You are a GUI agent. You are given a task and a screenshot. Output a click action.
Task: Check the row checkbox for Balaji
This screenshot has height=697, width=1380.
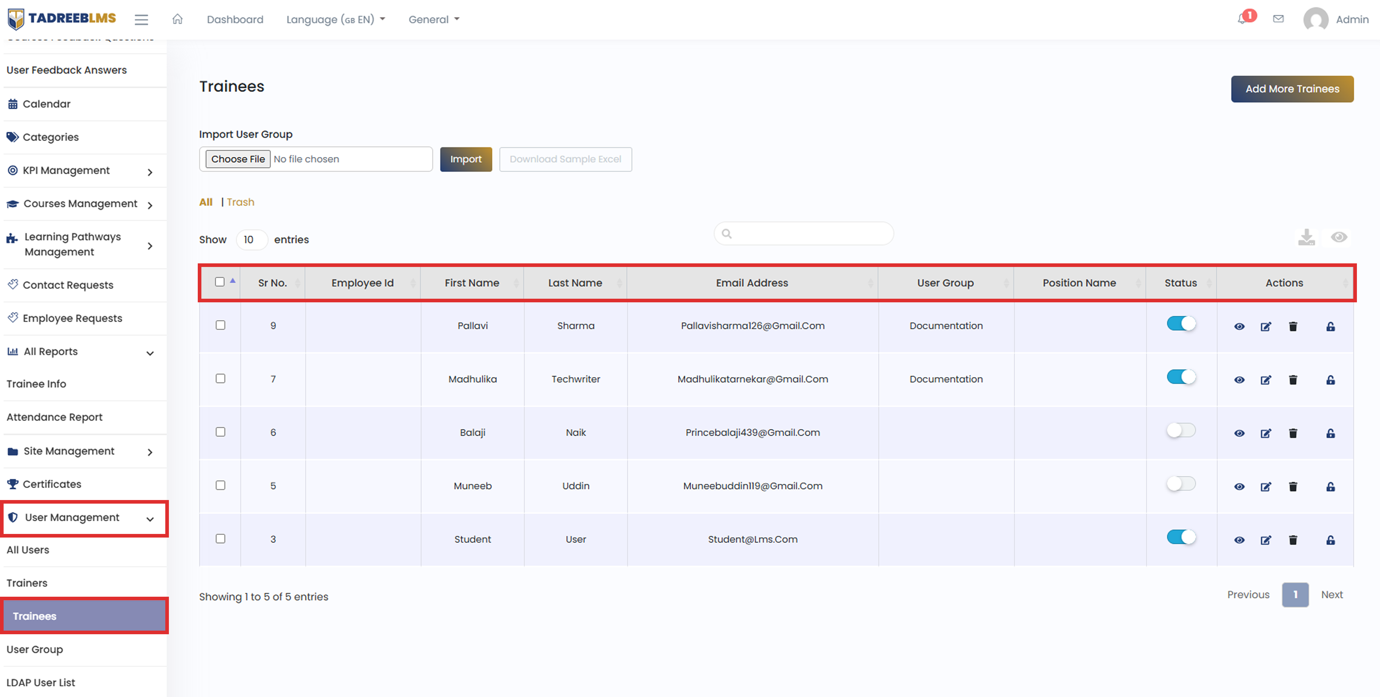(x=220, y=432)
